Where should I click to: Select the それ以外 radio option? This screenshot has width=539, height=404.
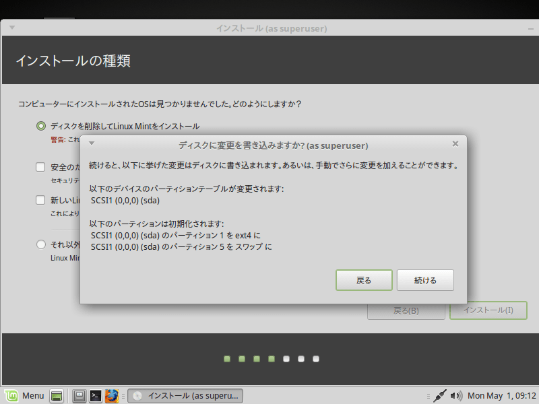[41, 244]
